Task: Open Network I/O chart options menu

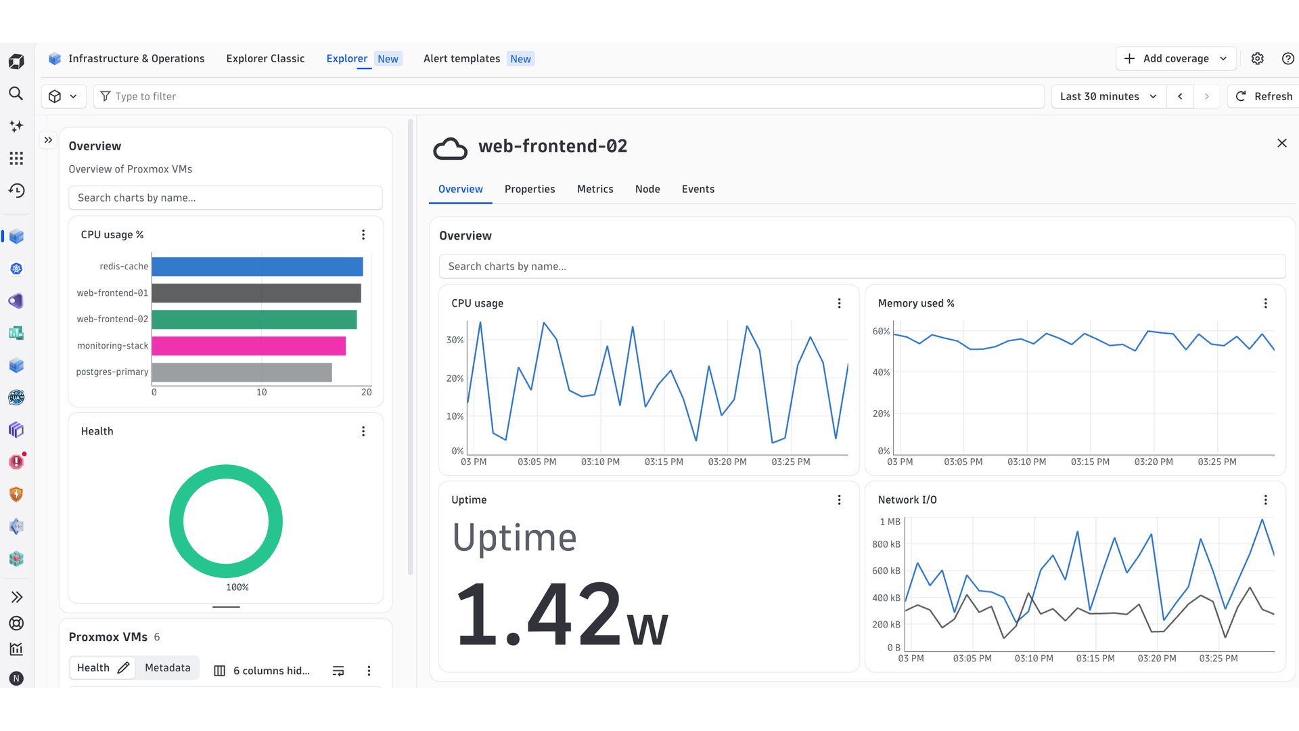Action: click(x=1266, y=500)
